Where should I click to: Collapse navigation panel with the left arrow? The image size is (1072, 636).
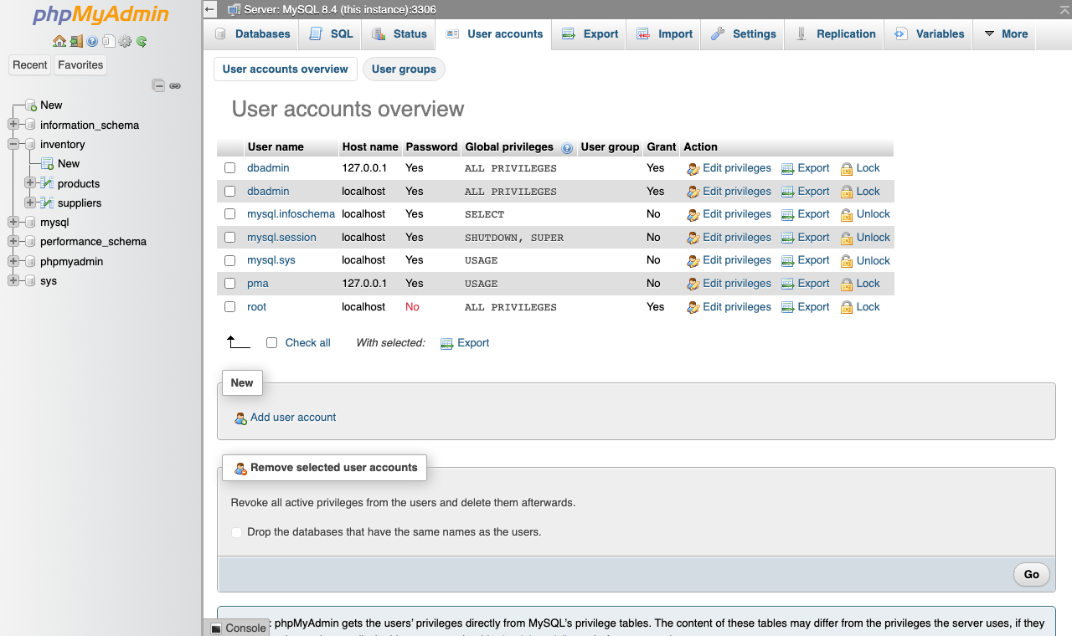210,9
